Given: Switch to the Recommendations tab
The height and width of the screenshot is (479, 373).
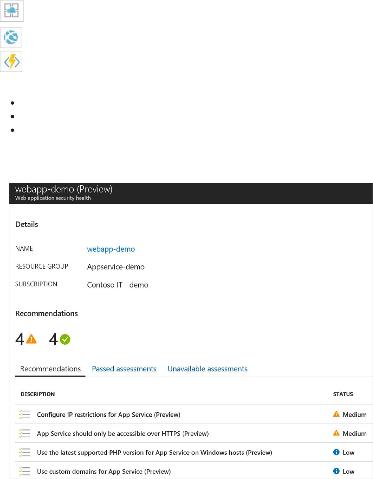Looking at the screenshot, I should point(50,369).
